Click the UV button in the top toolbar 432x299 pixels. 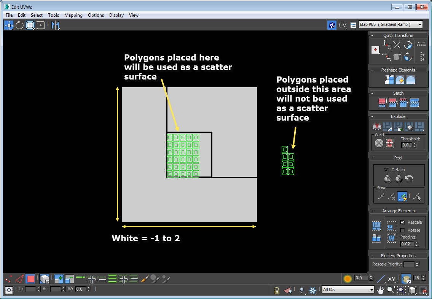coord(342,25)
